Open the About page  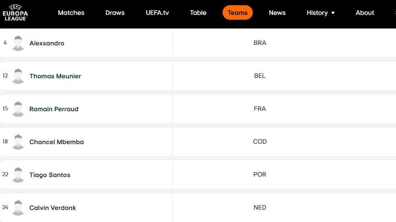(365, 13)
